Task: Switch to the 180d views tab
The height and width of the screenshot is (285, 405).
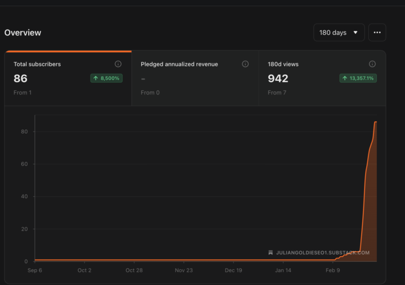Action: (x=322, y=78)
